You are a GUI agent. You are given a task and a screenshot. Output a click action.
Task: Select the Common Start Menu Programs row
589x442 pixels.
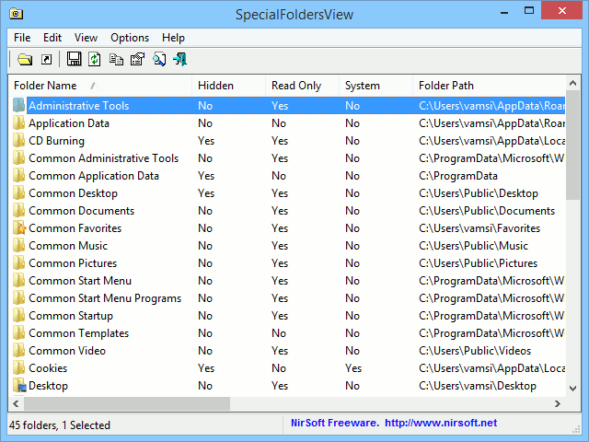(x=287, y=298)
